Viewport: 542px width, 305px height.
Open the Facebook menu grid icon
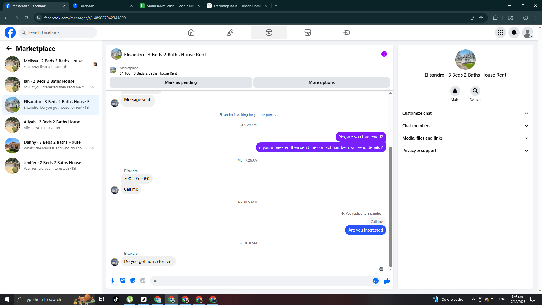pos(501,32)
